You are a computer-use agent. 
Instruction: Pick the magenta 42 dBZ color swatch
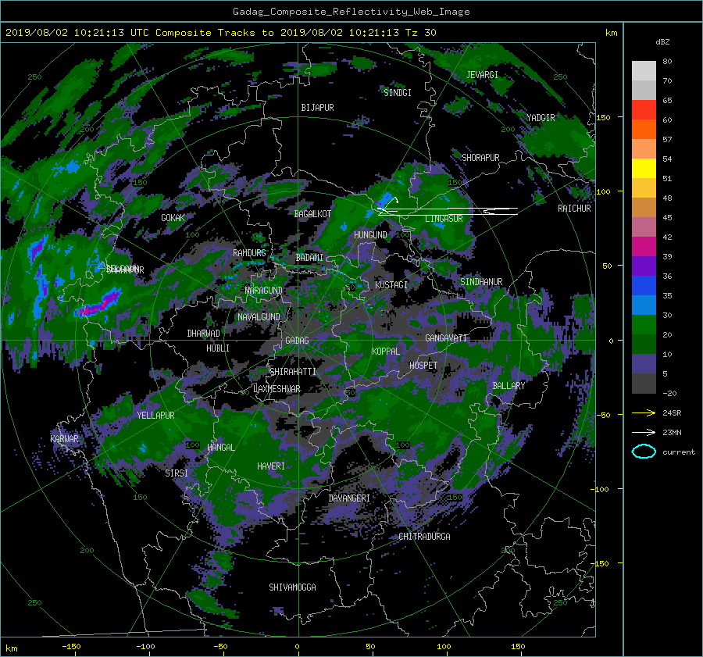[644, 247]
